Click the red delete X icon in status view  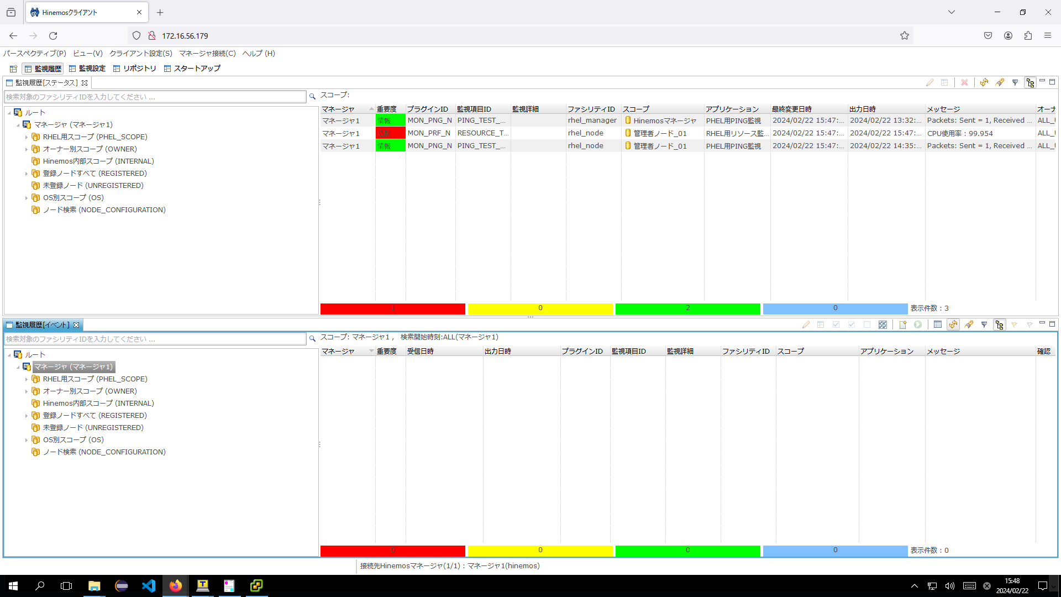(x=964, y=82)
